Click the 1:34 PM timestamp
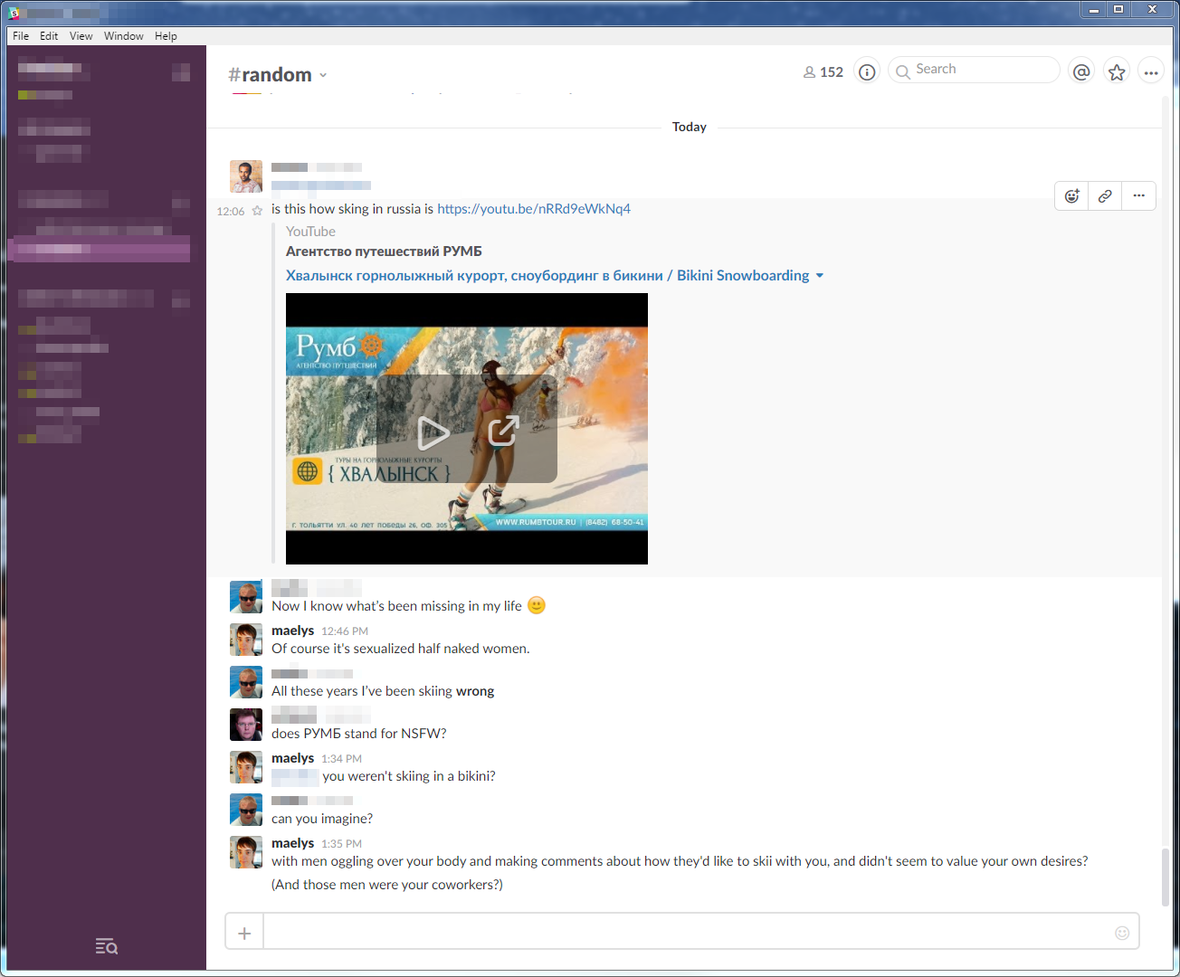This screenshot has width=1180, height=977. (341, 759)
